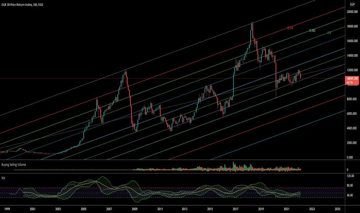Click the 16000.000 price axis label
Image resolution: width=360 pixels, height=213 pixels.
[352, 41]
